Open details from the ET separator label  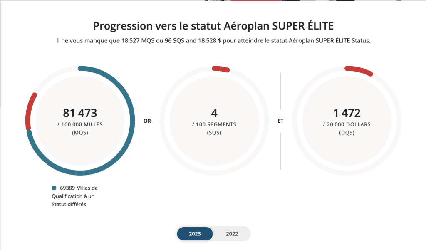(x=281, y=121)
